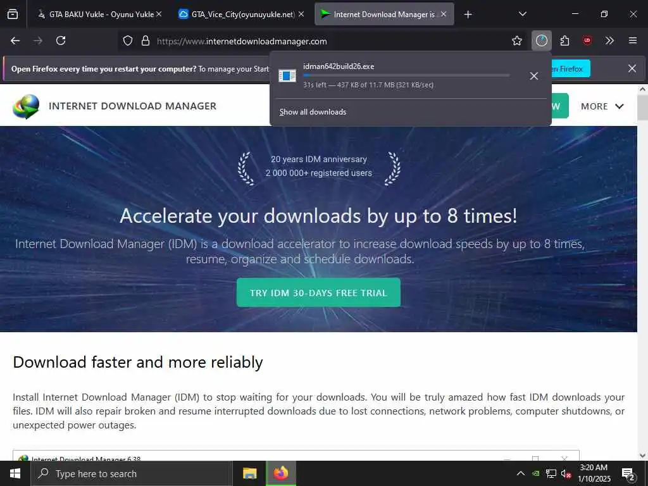Open the Windows Start menu
The width and height of the screenshot is (648, 486).
pyautogui.click(x=15, y=473)
